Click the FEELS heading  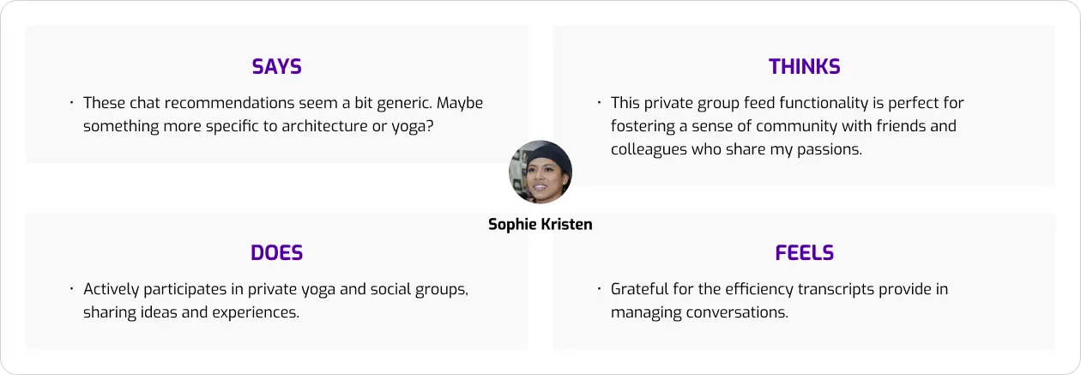click(x=805, y=253)
